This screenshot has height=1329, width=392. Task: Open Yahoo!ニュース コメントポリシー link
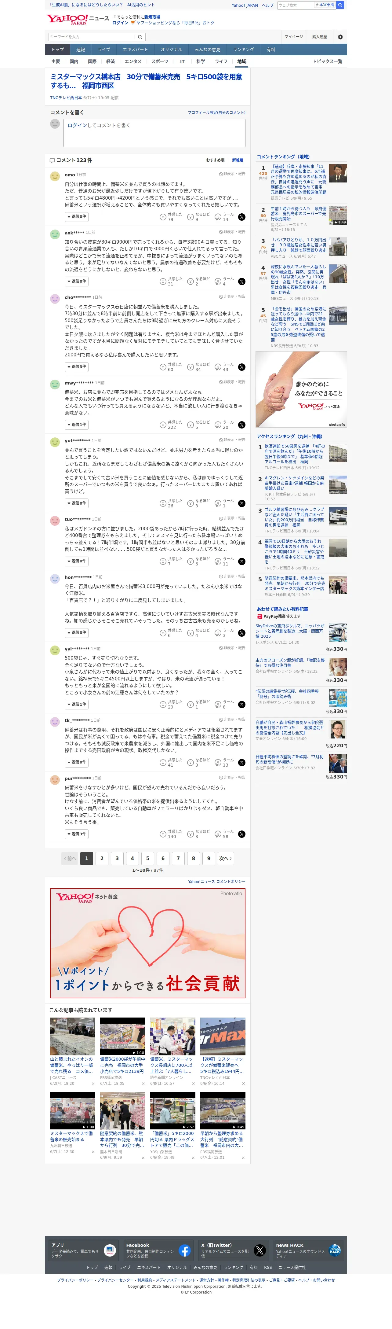tap(216, 882)
